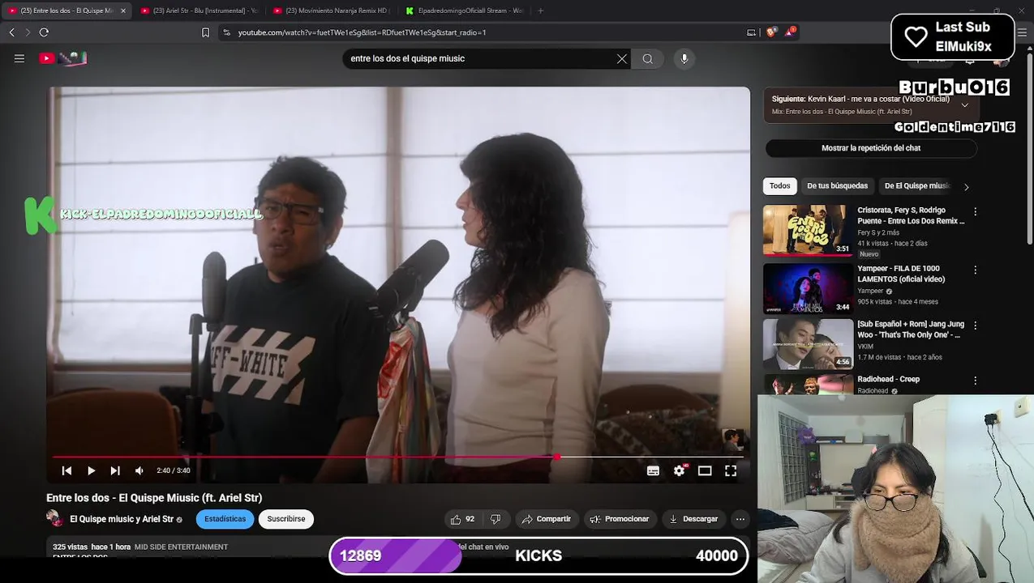
Task: Switch to 'ElpadredomingoOficiall Stream' Kick tab
Action: tap(464, 11)
